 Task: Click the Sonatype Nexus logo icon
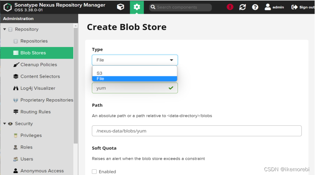point(8,7)
